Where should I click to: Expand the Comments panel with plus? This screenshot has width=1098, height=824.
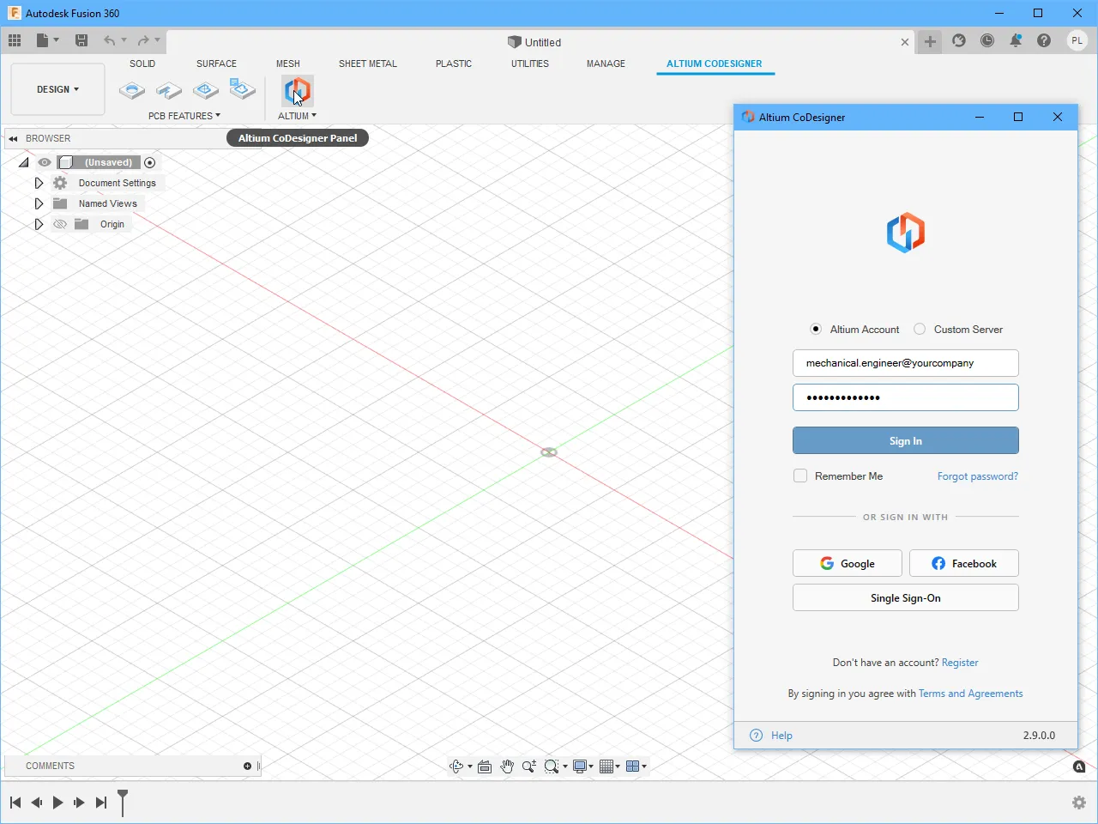pos(247,766)
